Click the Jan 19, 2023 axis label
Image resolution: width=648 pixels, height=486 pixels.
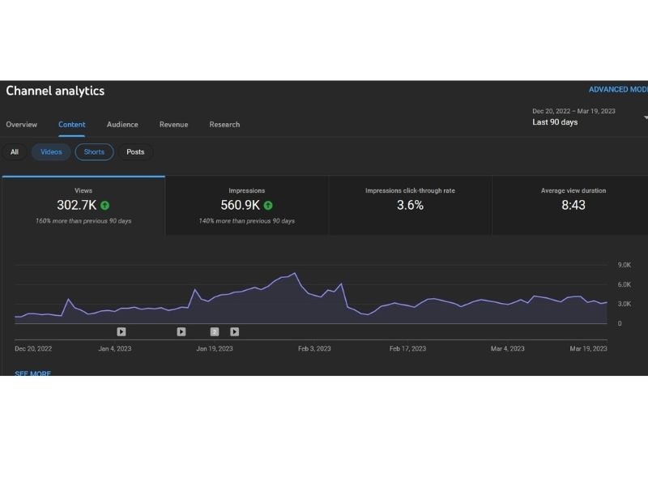215,349
